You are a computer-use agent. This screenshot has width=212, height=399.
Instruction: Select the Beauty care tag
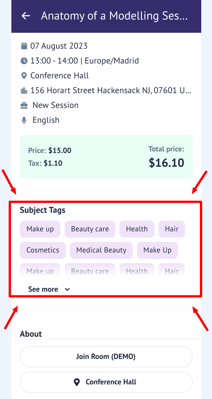(x=90, y=229)
